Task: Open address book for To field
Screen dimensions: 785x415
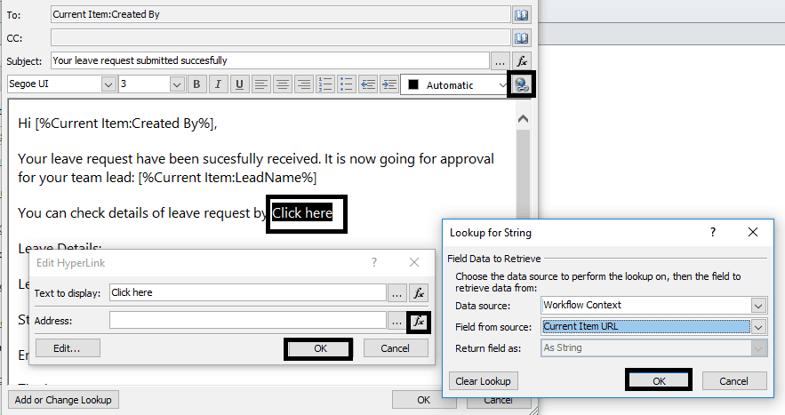Action: [521, 14]
